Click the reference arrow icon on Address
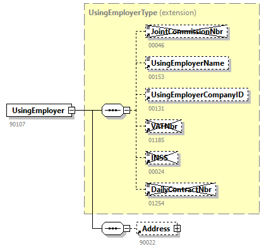Screen dimensions: 271x249 click(139, 232)
